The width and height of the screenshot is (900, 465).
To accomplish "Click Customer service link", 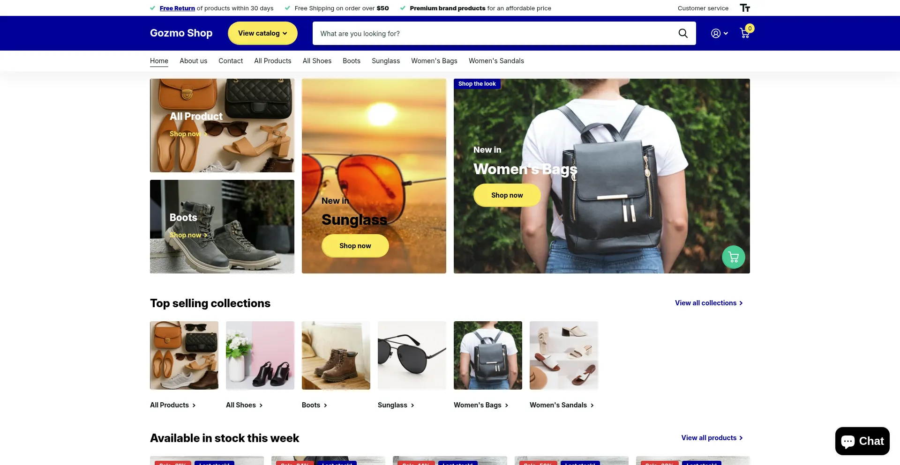I will (703, 8).
